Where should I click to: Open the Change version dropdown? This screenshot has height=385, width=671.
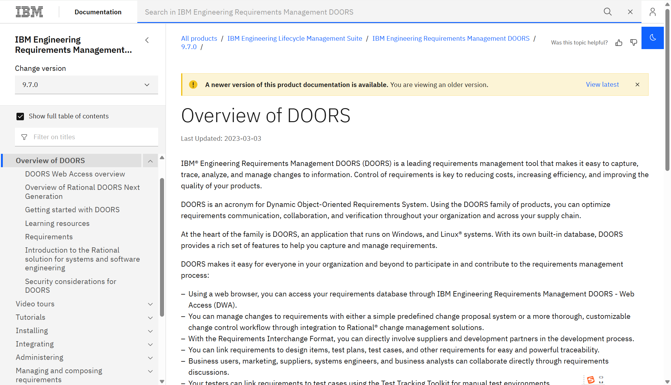click(x=86, y=85)
